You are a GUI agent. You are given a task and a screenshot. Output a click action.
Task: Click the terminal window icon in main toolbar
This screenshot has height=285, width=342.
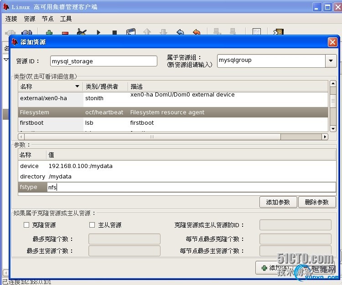[x=131, y=32]
